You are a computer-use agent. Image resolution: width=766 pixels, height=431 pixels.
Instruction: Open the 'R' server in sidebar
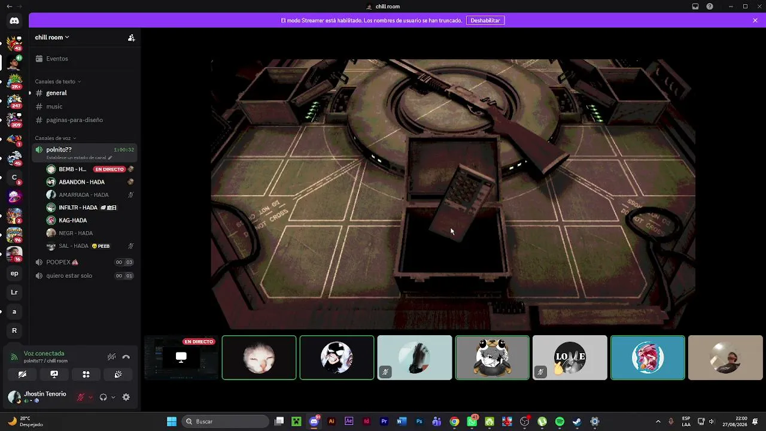(14, 330)
